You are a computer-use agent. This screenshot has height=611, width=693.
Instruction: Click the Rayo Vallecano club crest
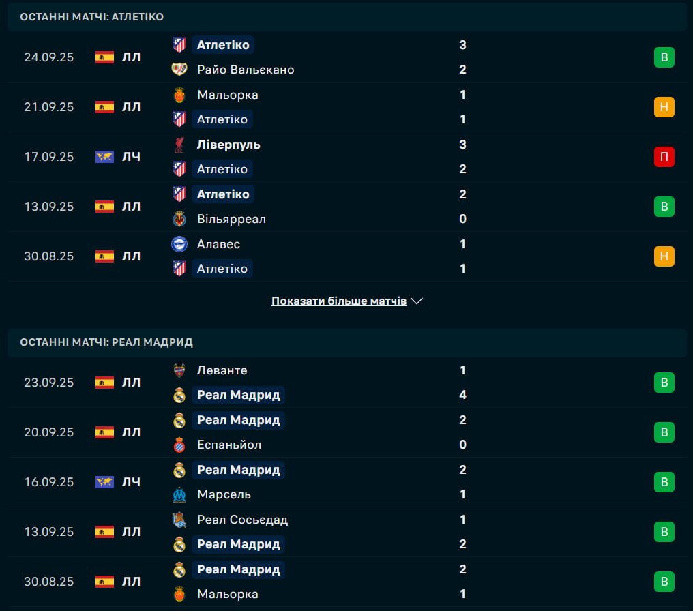[179, 70]
